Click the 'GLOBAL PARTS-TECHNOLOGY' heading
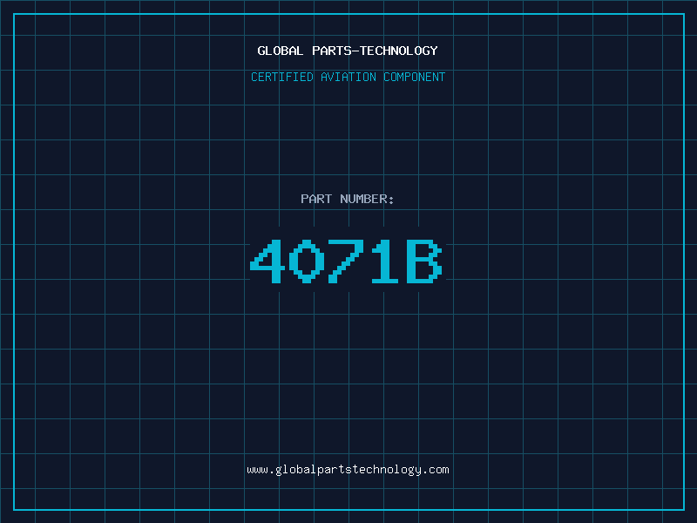697x523 pixels. coord(348,51)
